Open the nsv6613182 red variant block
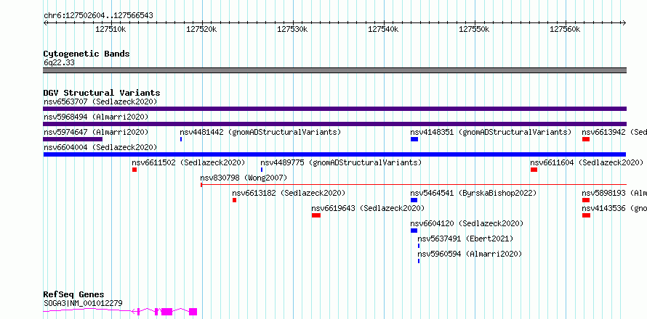The width and height of the screenshot is (647, 319). [x=234, y=200]
